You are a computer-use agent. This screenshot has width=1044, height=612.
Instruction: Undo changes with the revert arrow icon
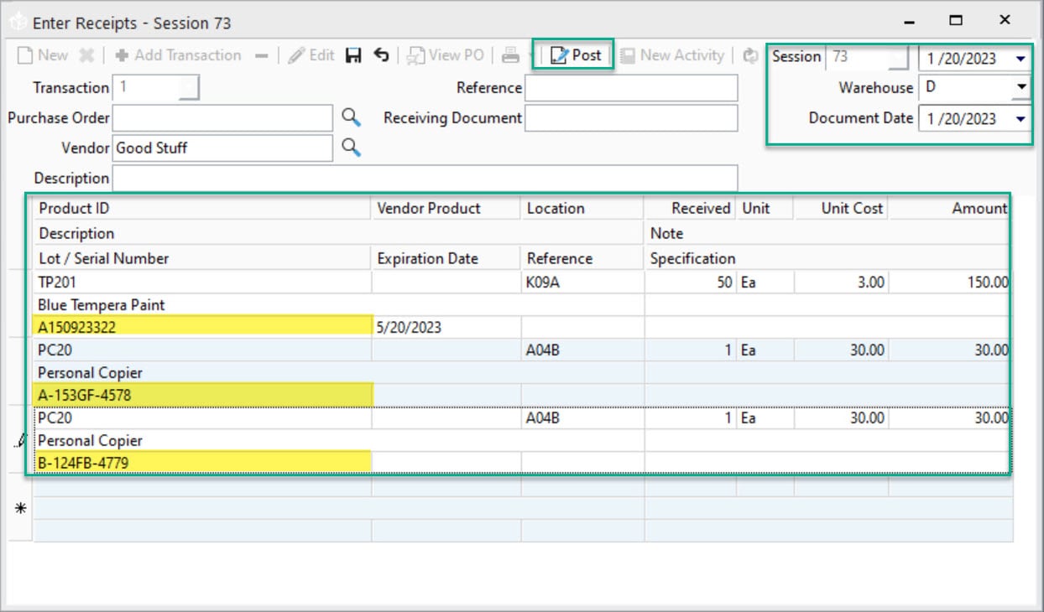point(381,55)
